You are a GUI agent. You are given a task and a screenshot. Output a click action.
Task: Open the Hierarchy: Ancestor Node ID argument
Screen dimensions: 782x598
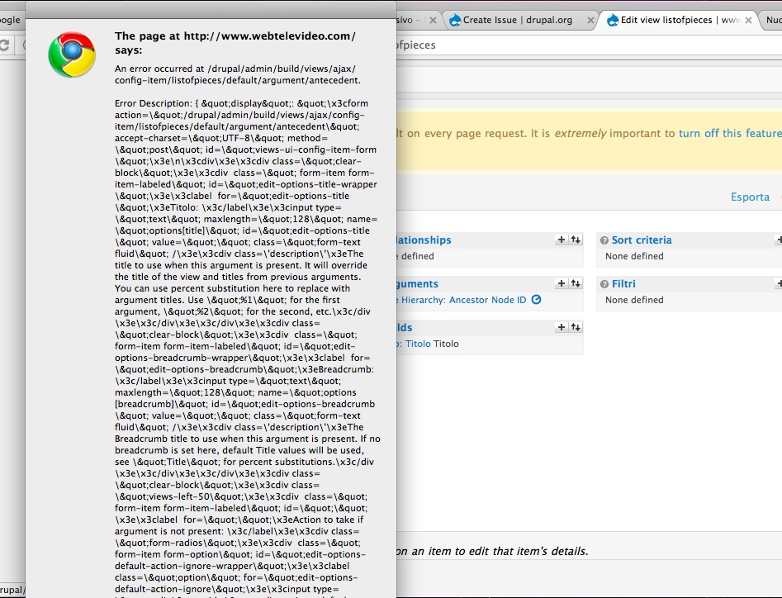tap(463, 300)
